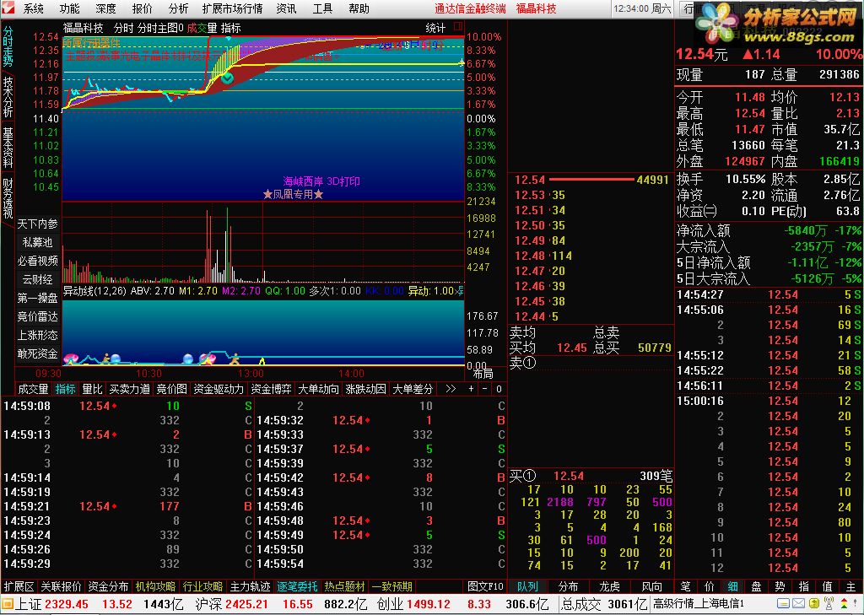Viewport: 864px width, 615px height.
Task: Select the 涨跌动因 indicator tab
Action: point(365,389)
